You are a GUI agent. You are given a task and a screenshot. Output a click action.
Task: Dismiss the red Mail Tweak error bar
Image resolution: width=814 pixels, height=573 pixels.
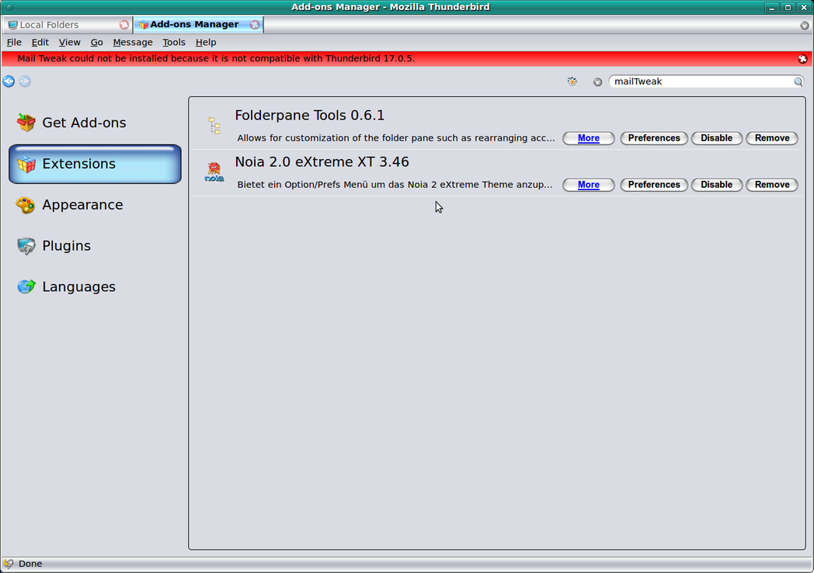pyautogui.click(x=802, y=59)
